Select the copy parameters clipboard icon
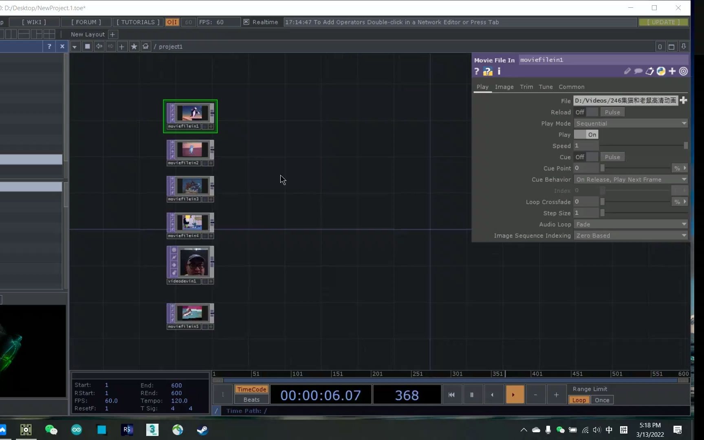The width and height of the screenshot is (704, 440). 650,71
